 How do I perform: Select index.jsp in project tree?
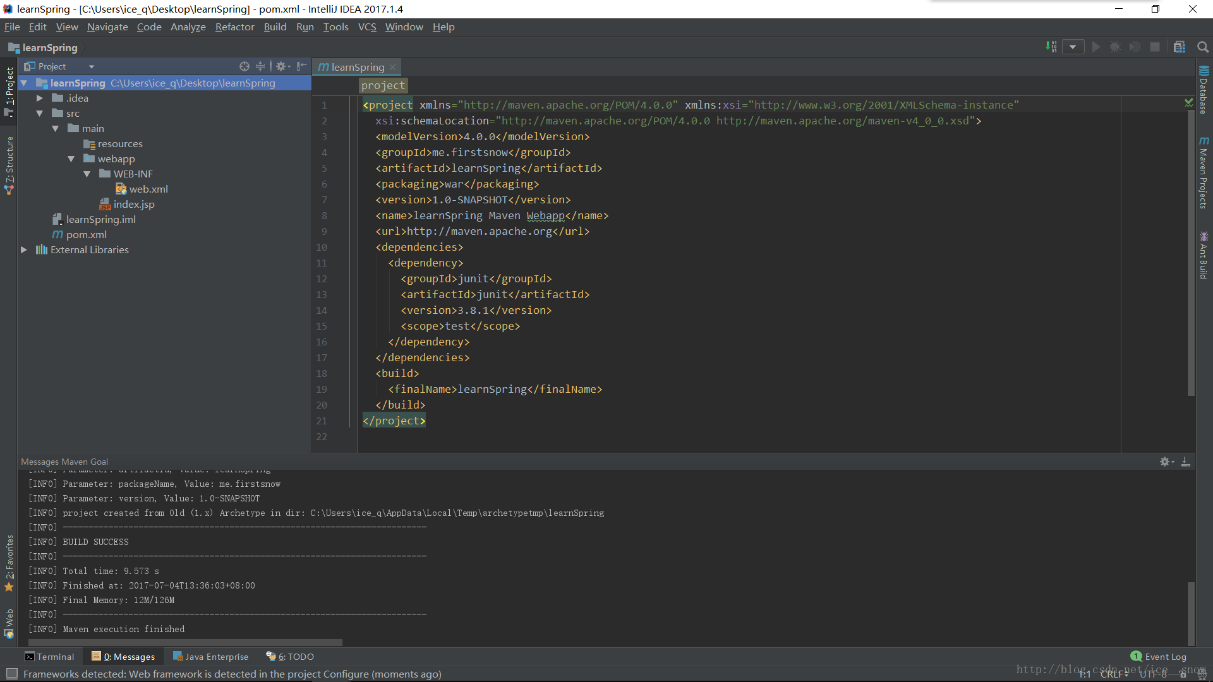point(127,205)
